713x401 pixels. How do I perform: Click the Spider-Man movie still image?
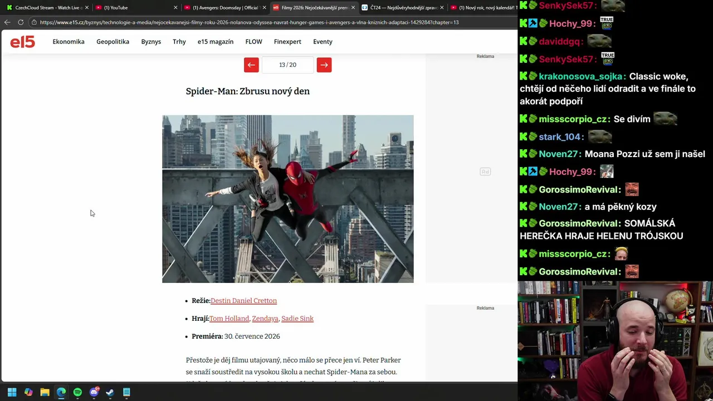[288, 199]
